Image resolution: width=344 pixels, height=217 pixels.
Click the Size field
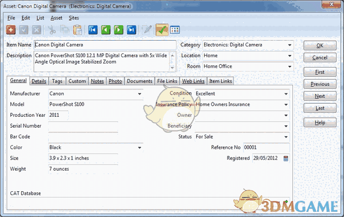(x=83, y=158)
